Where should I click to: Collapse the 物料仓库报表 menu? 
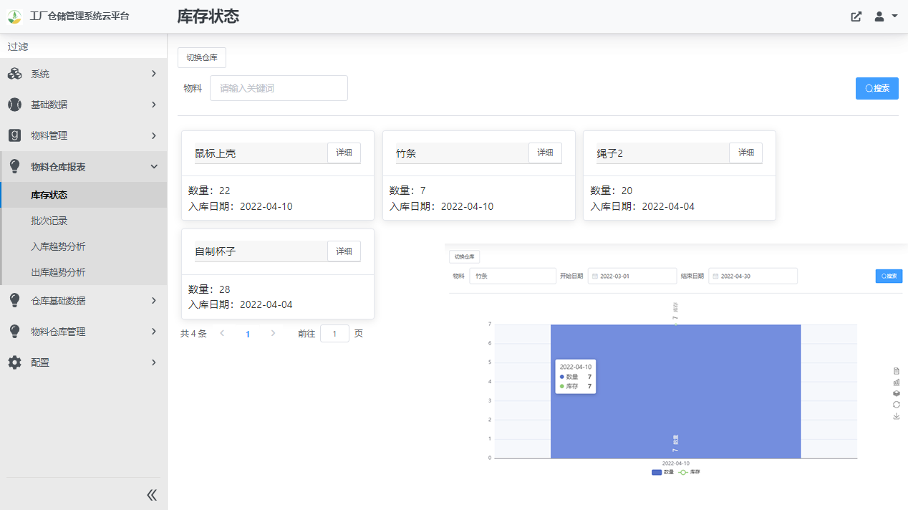click(84, 165)
